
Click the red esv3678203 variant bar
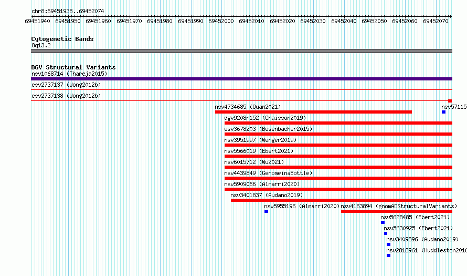tap(338, 134)
